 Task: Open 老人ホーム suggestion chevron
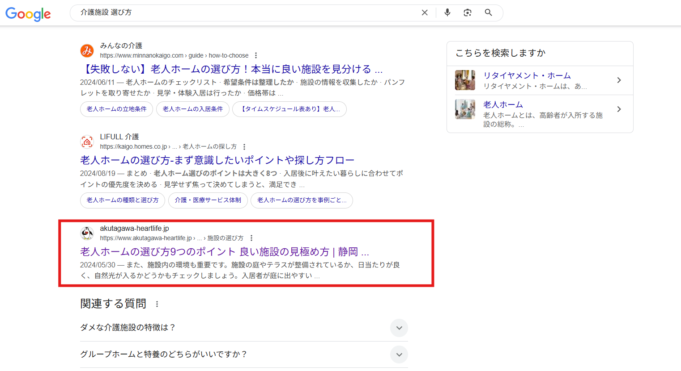click(619, 109)
